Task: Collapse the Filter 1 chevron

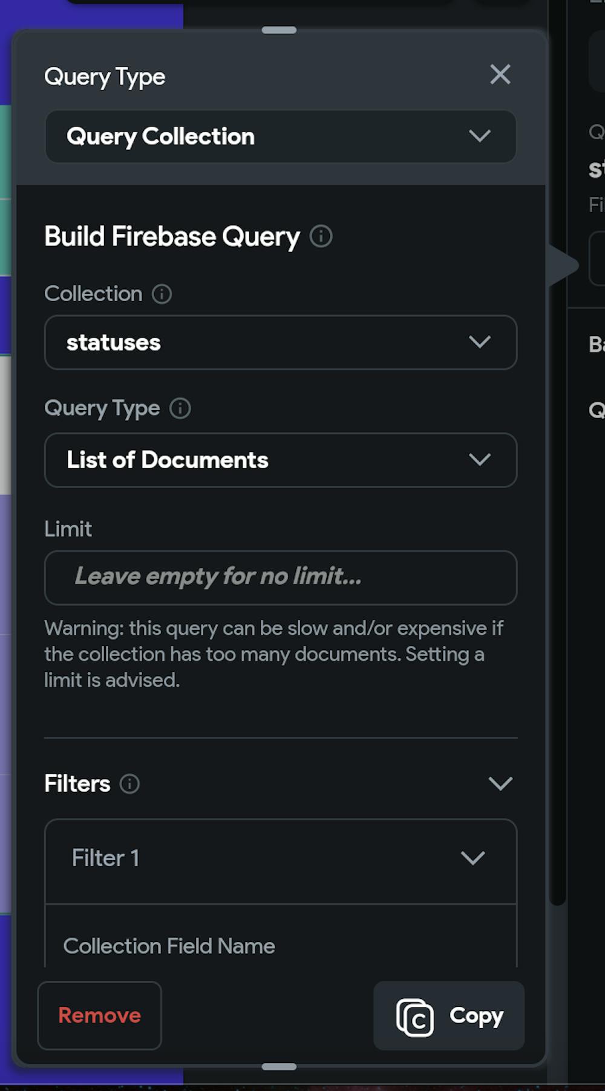Action: 473,858
